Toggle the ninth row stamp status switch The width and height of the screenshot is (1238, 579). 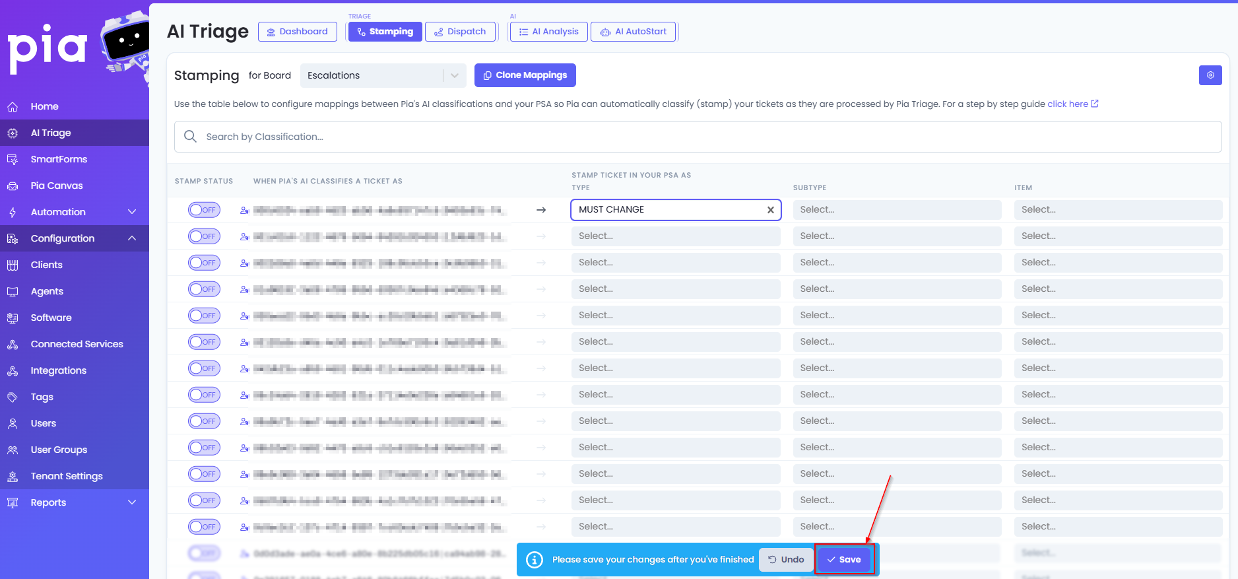(204, 421)
